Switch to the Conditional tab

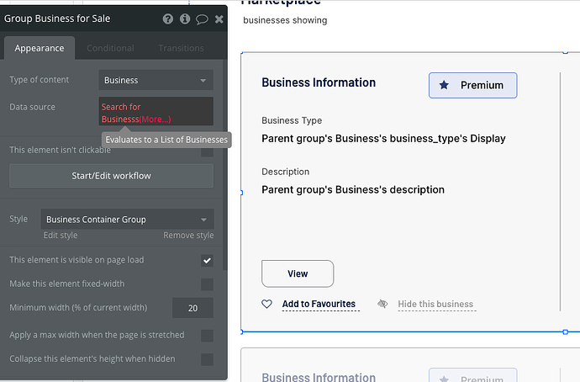110,49
